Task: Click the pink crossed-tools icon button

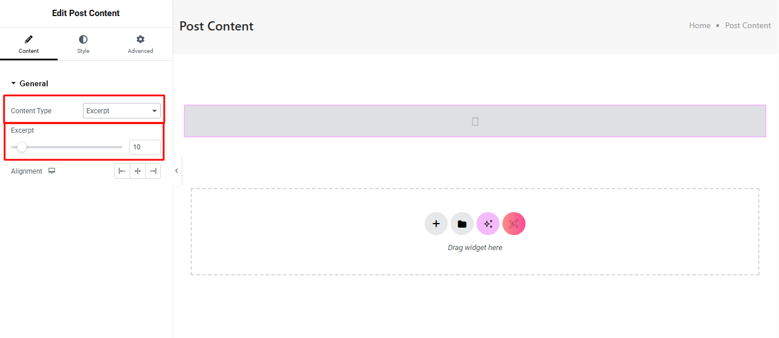Action: tap(514, 224)
